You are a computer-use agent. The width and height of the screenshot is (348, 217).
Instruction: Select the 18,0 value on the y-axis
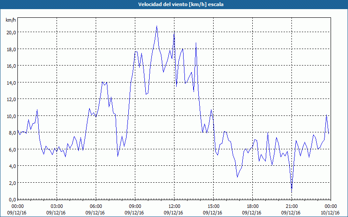pyautogui.click(x=11, y=49)
